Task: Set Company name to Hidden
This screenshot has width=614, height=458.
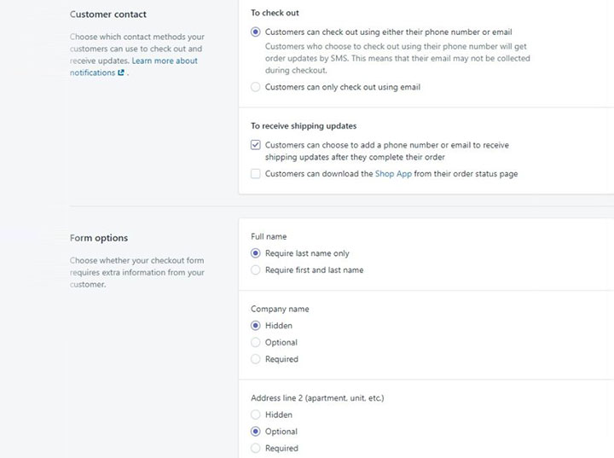Action: point(255,326)
